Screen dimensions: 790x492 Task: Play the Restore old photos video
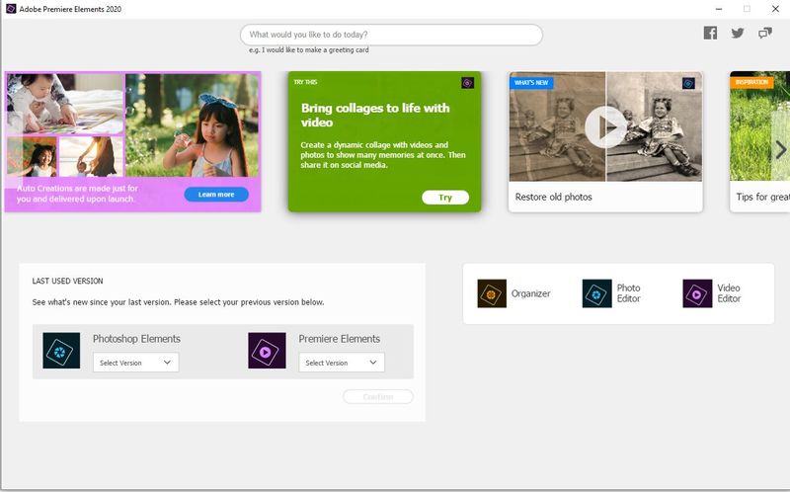click(x=605, y=127)
